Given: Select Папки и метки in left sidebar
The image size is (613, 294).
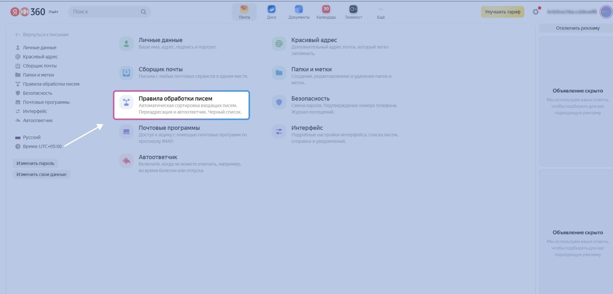Looking at the screenshot, I should coord(38,75).
